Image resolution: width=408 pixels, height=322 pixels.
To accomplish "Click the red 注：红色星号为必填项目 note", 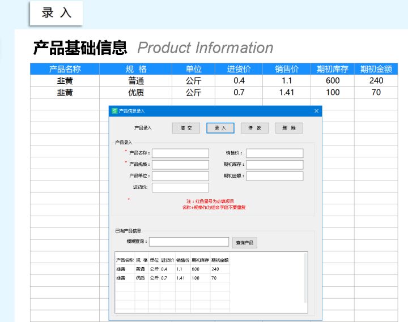I will pyautogui.click(x=210, y=201).
